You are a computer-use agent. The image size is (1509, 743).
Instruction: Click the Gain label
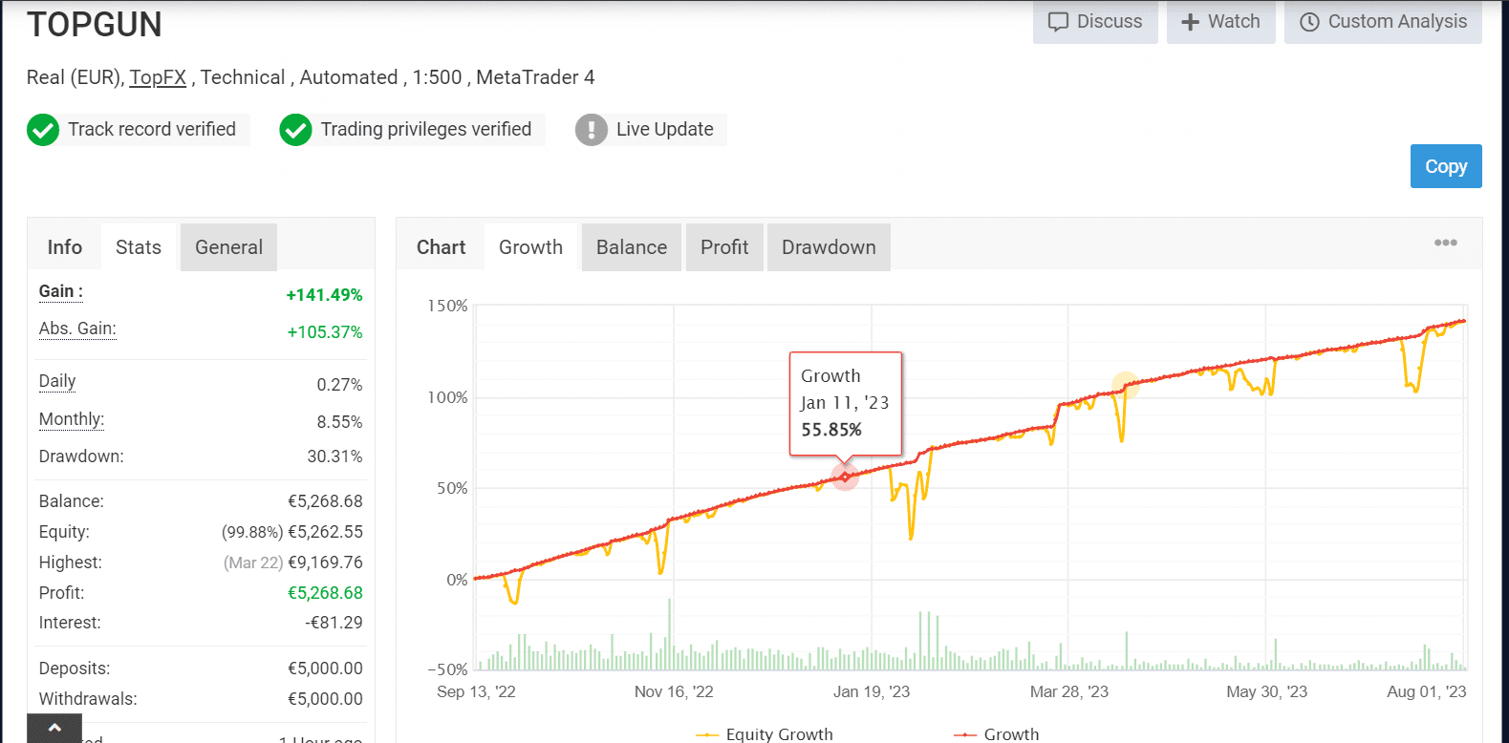[x=60, y=291]
